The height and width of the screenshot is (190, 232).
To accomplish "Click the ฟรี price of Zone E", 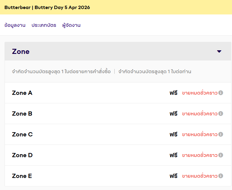I will click(x=173, y=176).
